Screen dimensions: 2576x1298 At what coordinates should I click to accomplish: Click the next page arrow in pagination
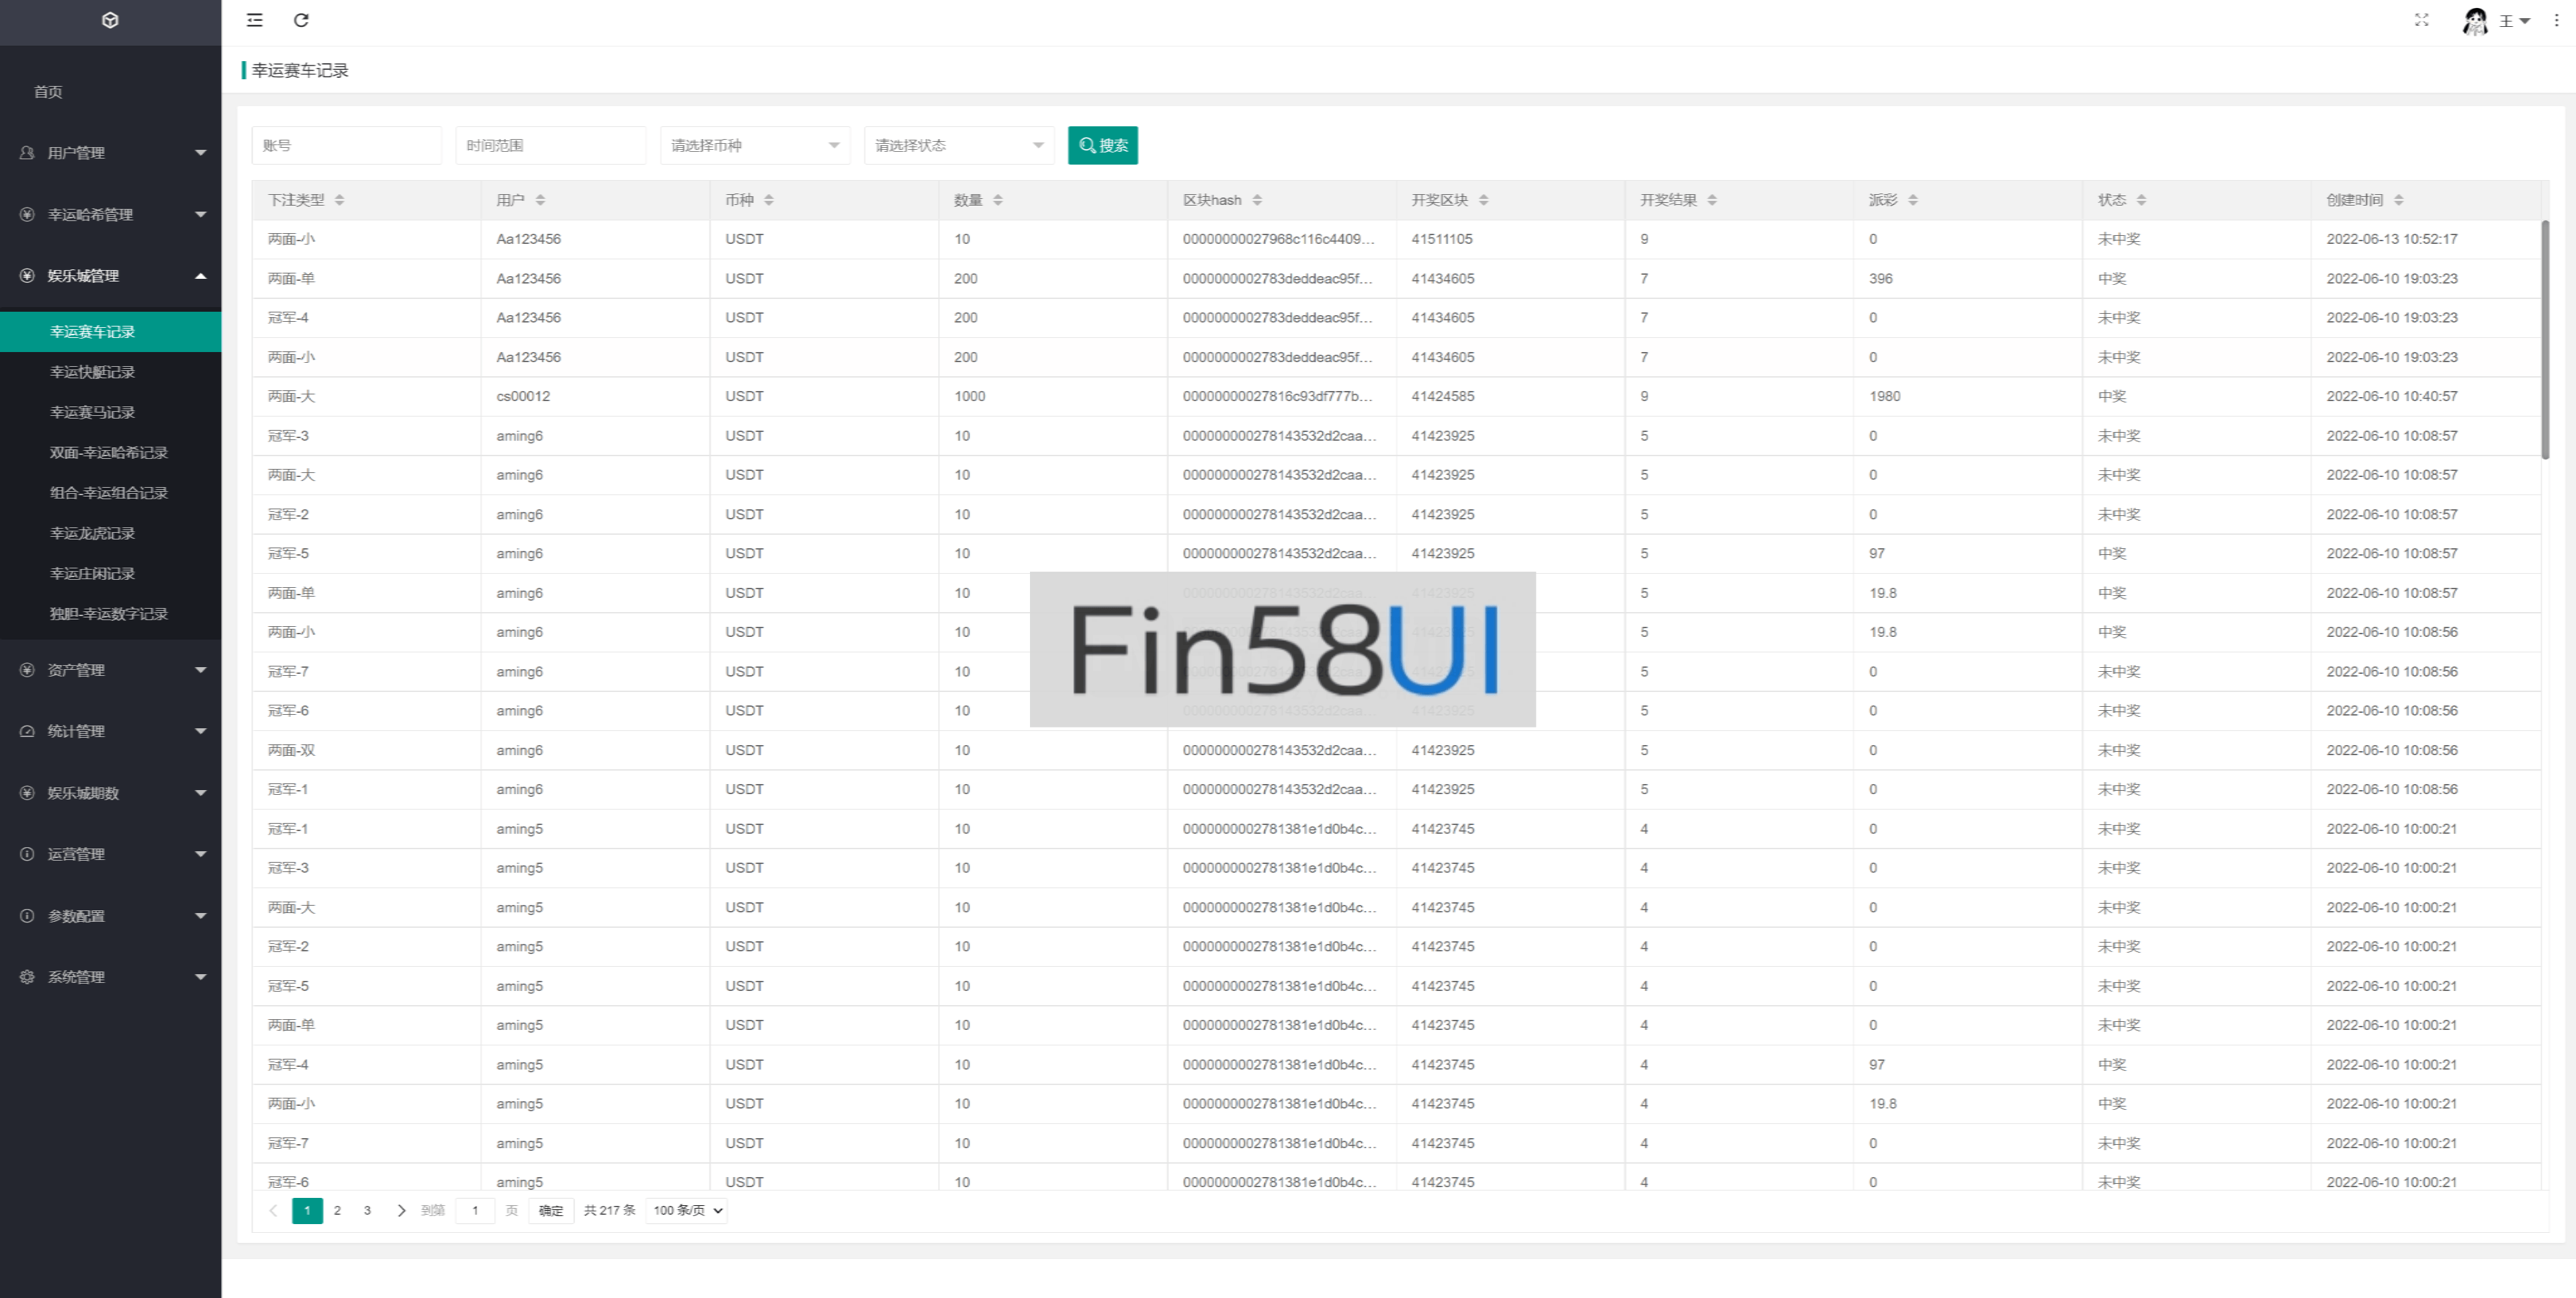(x=401, y=1210)
